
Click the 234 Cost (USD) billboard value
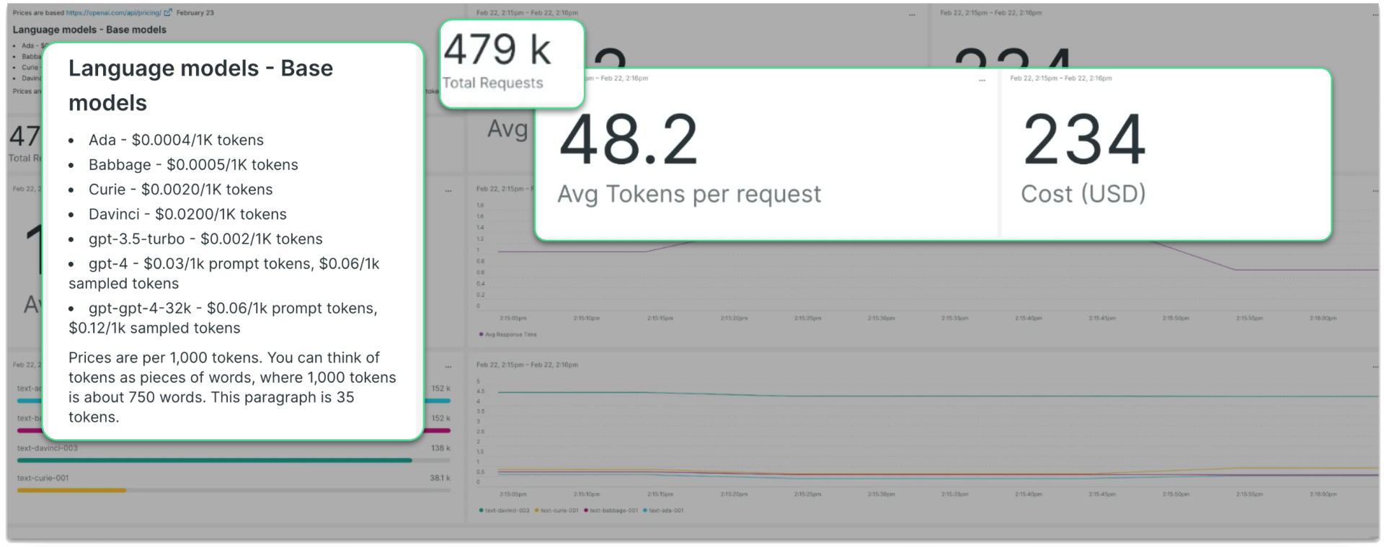tap(1083, 140)
